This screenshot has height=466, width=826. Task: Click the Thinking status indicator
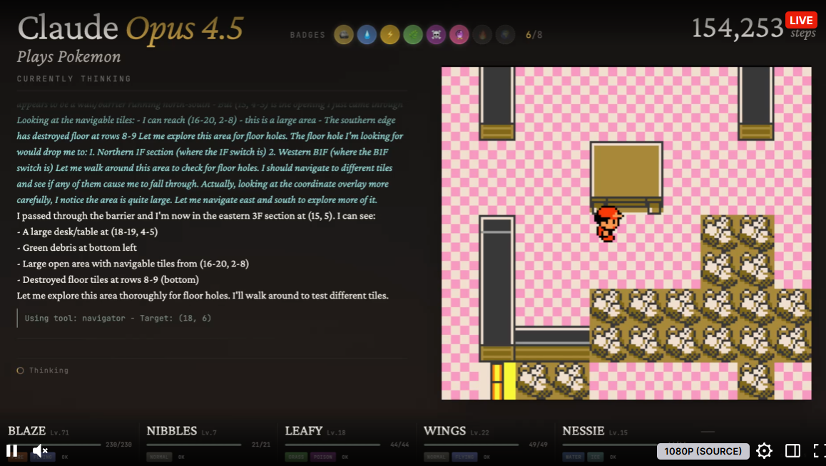(43, 371)
